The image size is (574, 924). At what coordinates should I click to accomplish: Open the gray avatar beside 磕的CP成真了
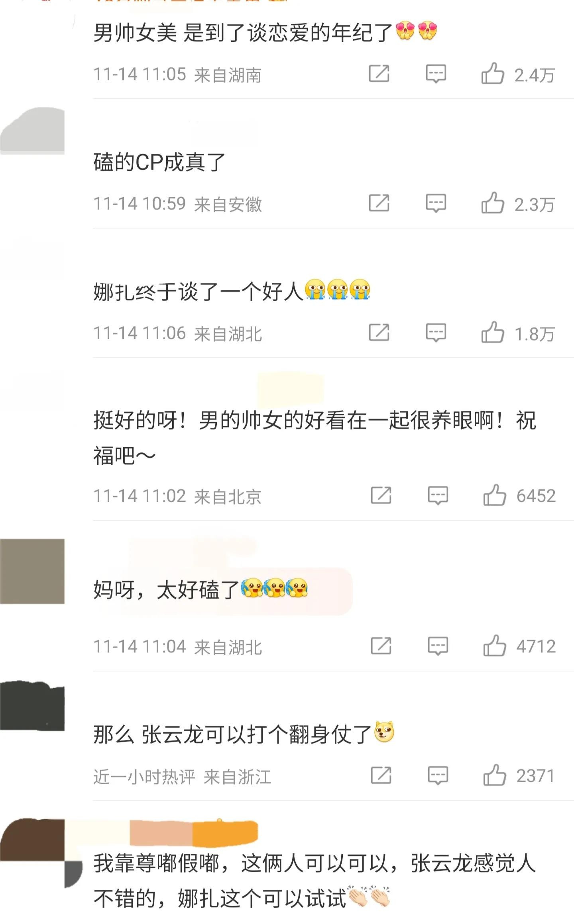(x=32, y=130)
